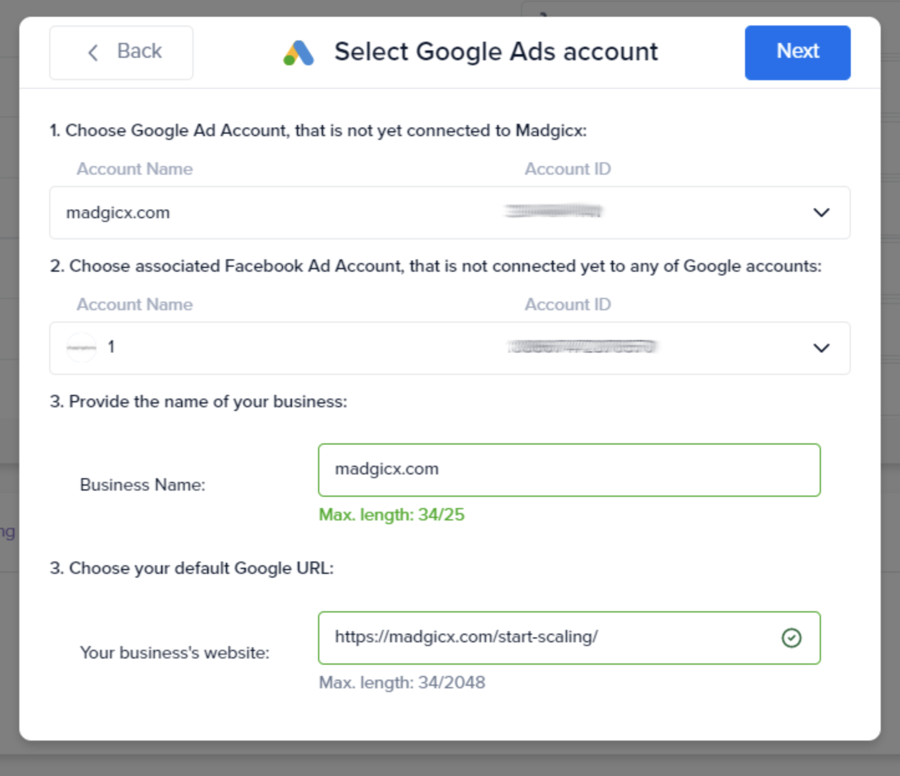Click the Back button
Viewport: 900px width, 776px height.
click(121, 52)
